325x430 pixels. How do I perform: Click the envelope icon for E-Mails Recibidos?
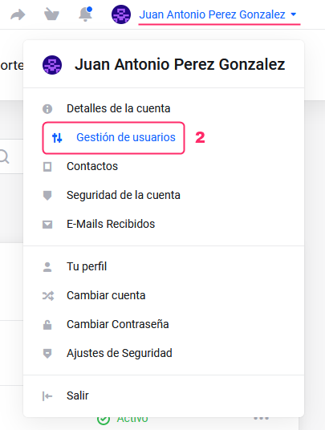click(47, 225)
